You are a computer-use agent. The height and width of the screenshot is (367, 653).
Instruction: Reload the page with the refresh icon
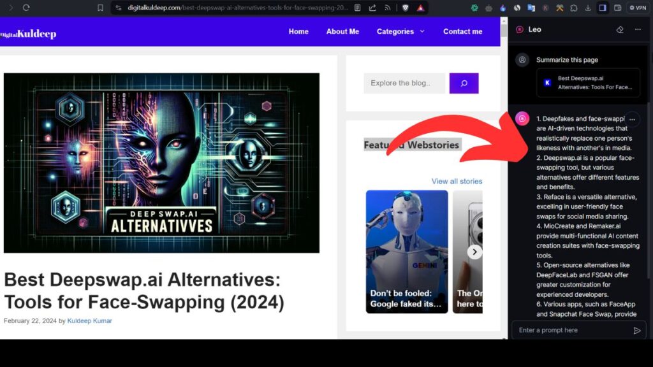point(26,8)
